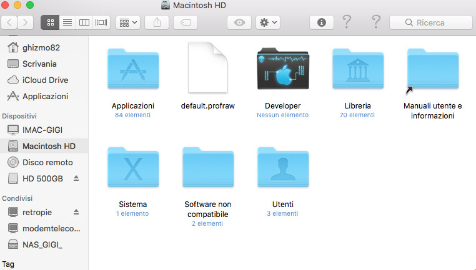Select the Applicazioni folder icon
The image size is (476, 270).
pos(133,69)
